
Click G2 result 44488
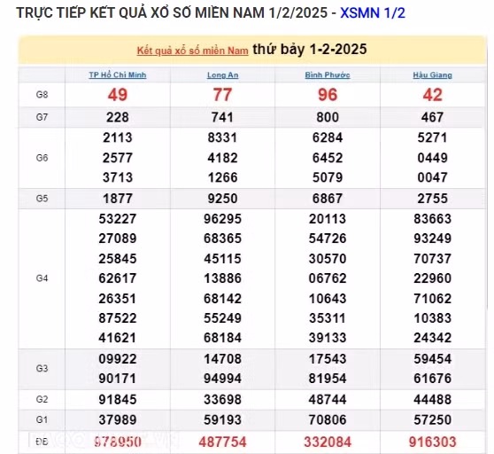coord(433,399)
